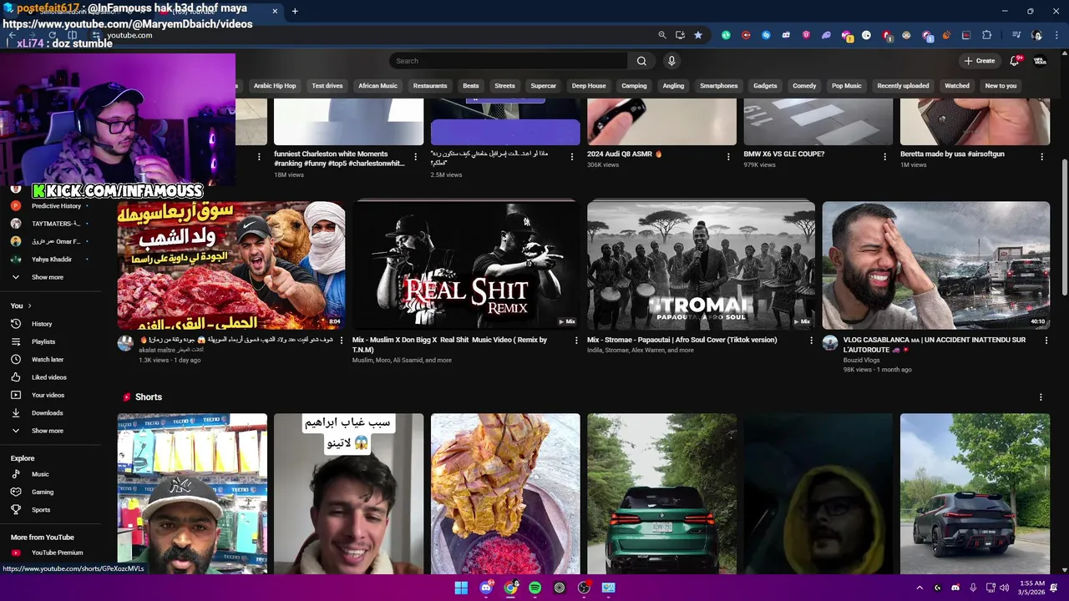Select the Recently uploaded filter chip
The height and width of the screenshot is (601, 1069).
903,86
